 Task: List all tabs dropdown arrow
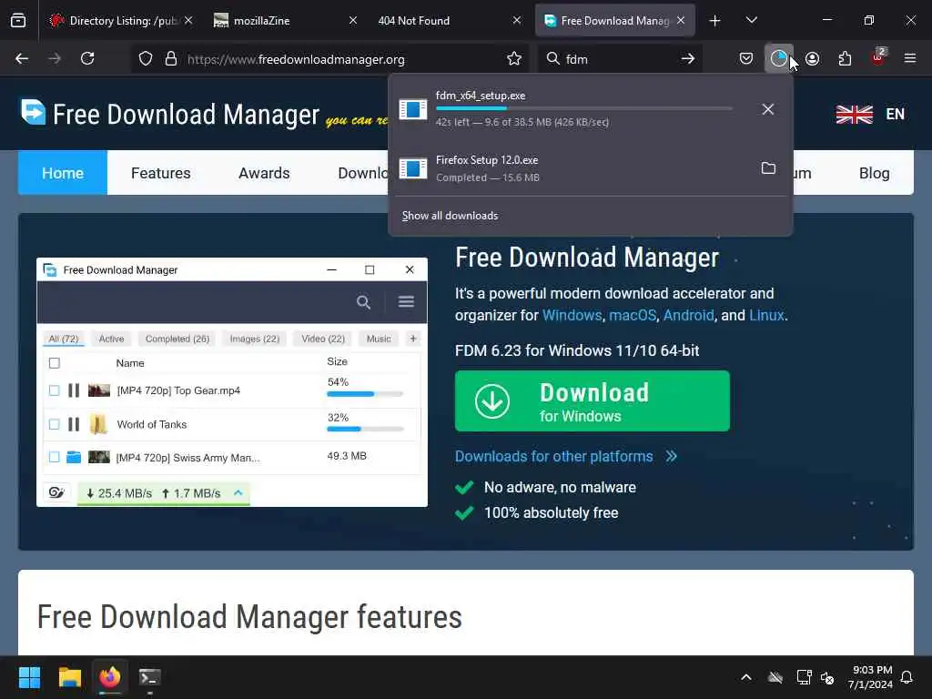click(751, 21)
